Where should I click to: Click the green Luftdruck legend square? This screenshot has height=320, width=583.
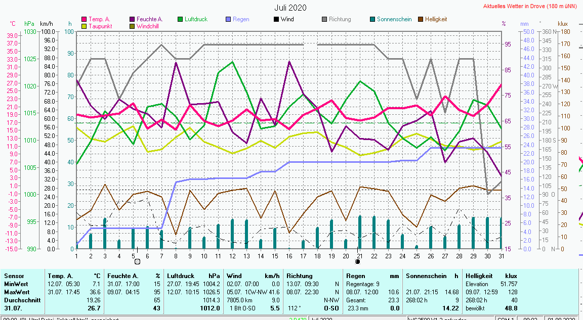pyautogui.click(x=180, y=19)
